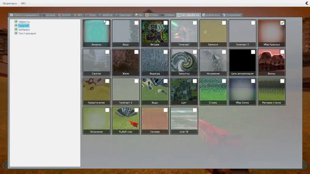Click the red-edged Убер Красных thumbnail
Viewport: 310px width, 174px height.
tap(272, 33)
